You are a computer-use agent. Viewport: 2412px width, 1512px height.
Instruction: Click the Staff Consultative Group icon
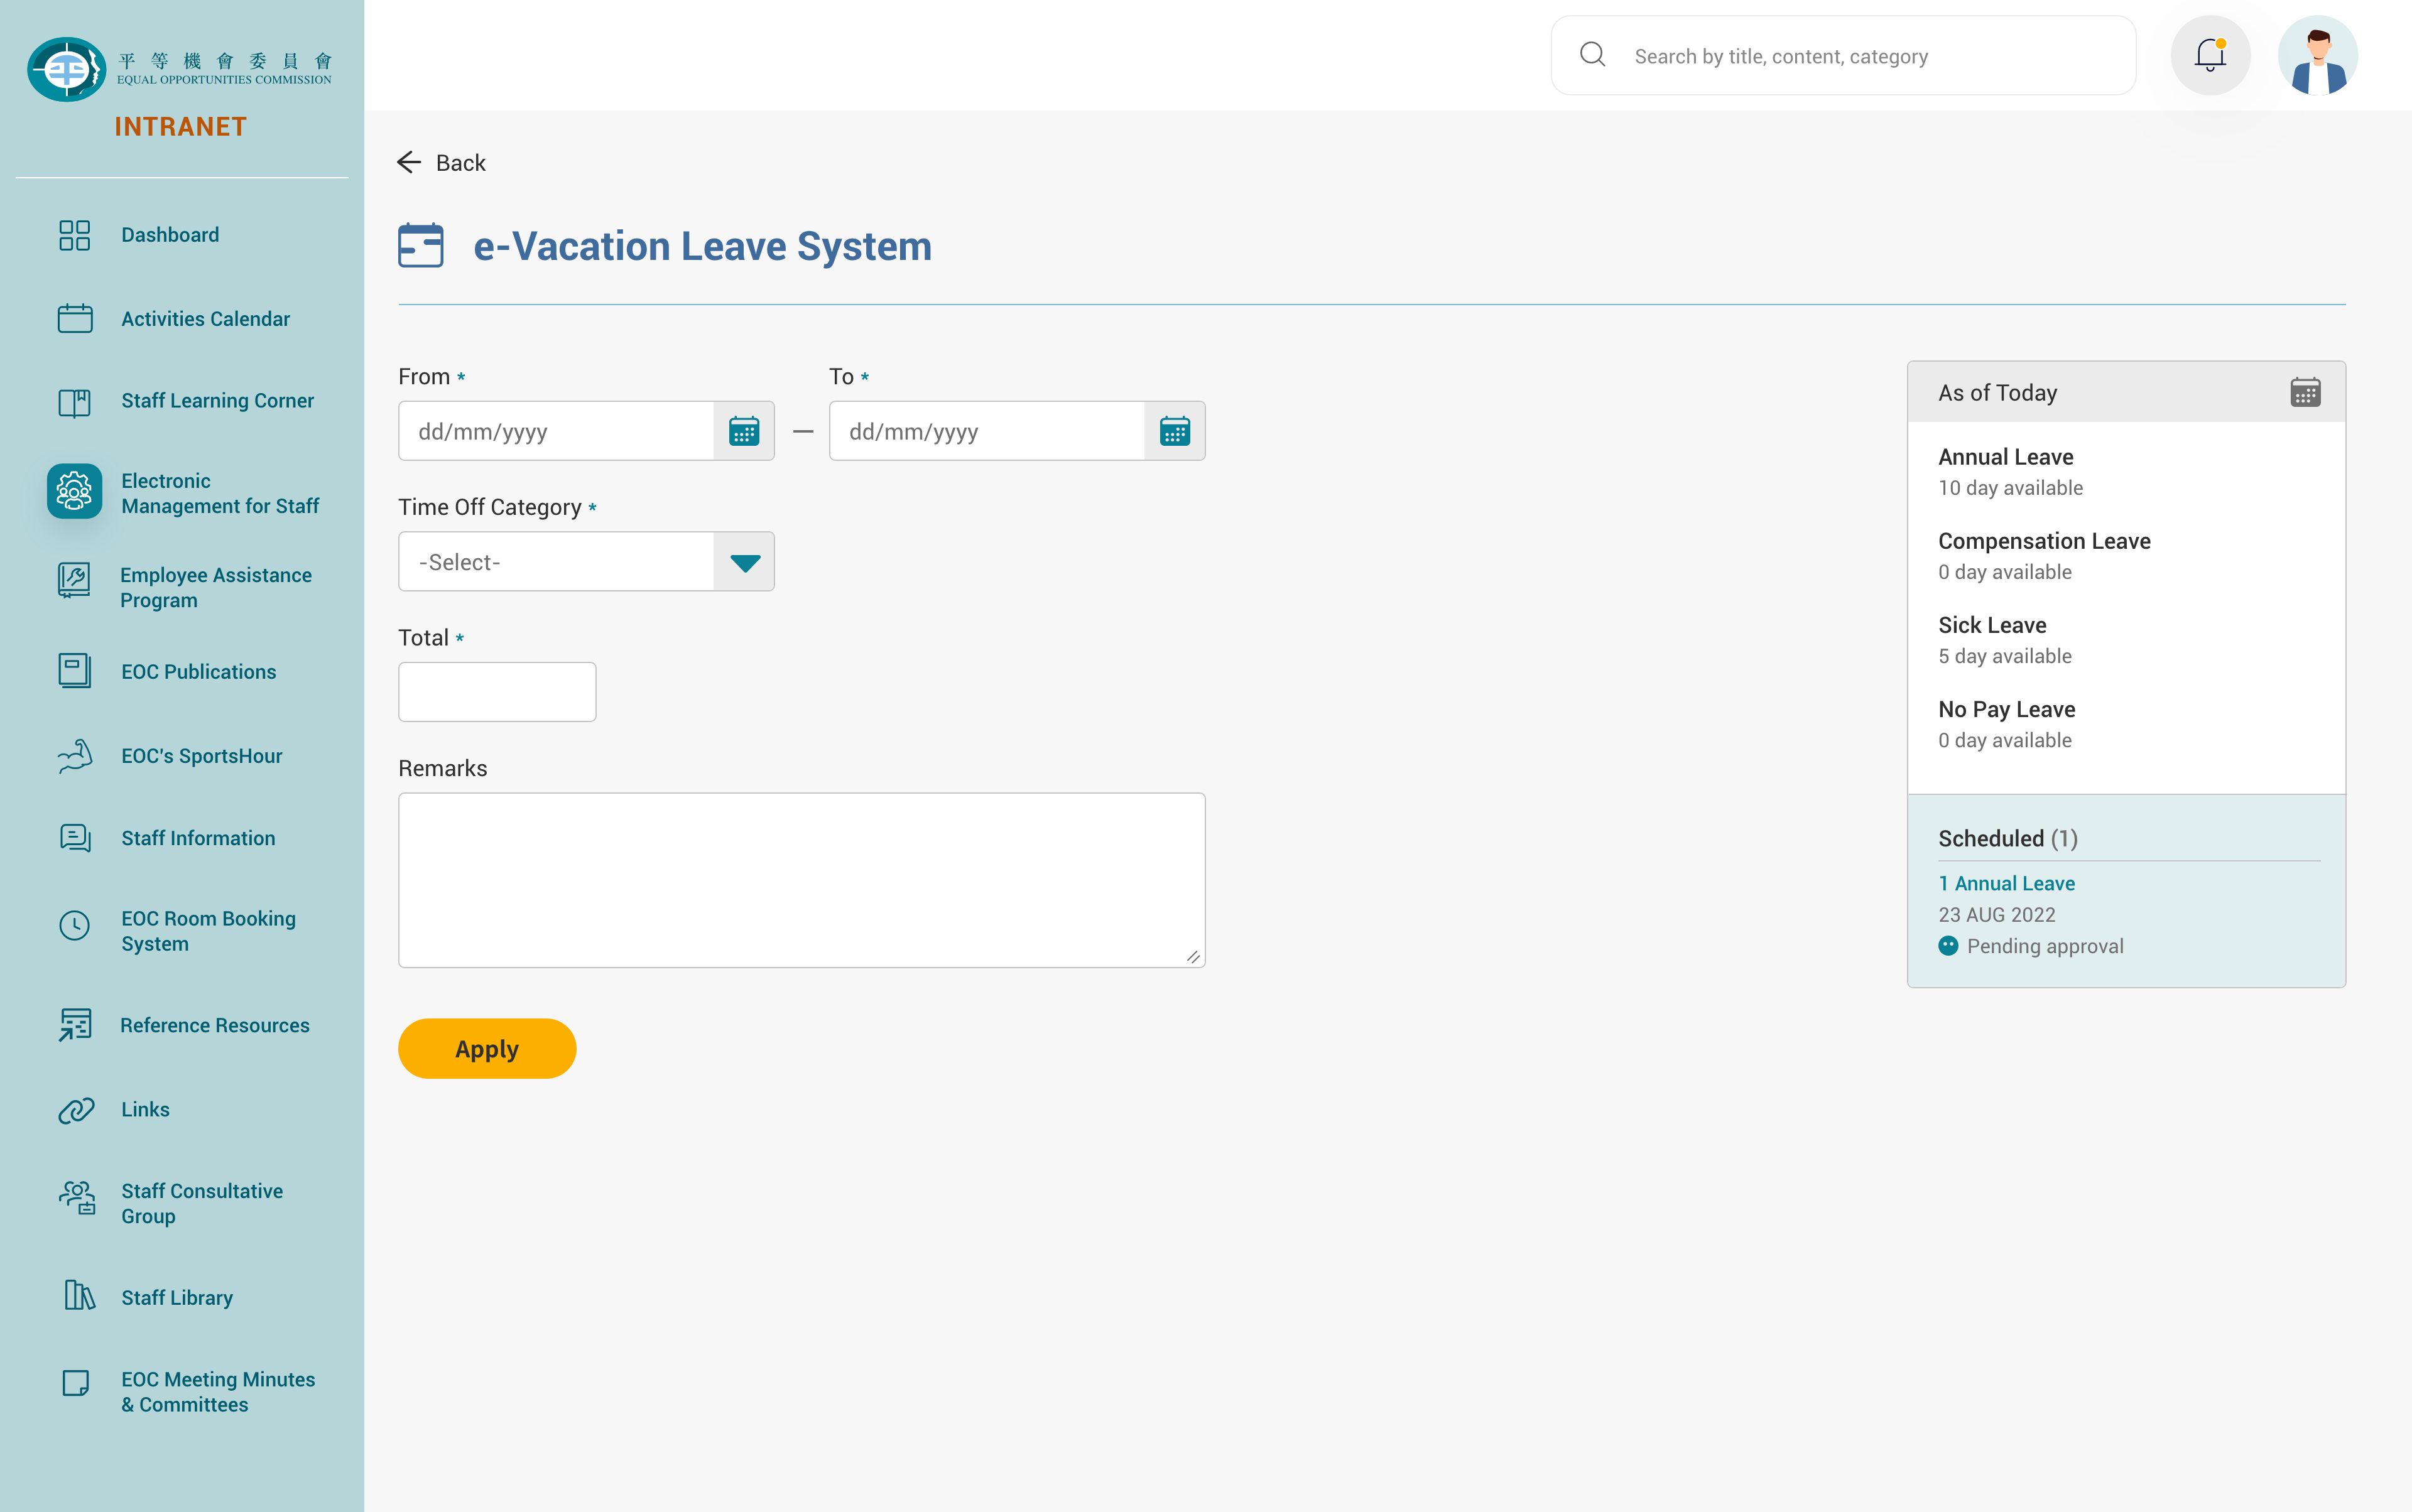tap(77, 1198)
